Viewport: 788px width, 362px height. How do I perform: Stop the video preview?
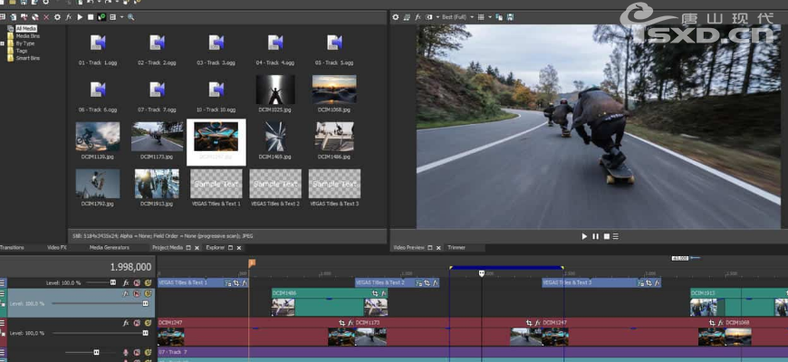[x=606, y=236]
